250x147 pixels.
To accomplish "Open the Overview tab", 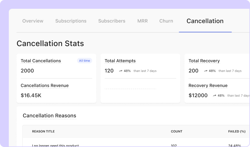I will 33,21.
